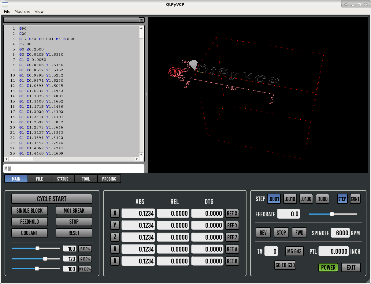Stop the spindle with STOP
This screenshot has width=371, height=284.
(x=281, y=233)
